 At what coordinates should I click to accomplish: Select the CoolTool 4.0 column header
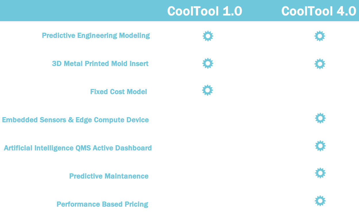point(319,11)
